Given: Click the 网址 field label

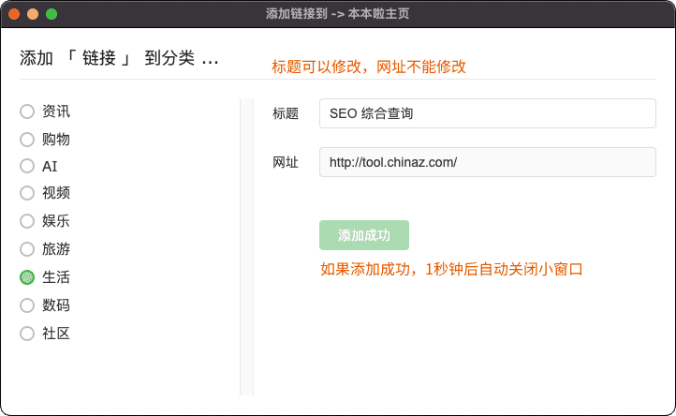Looking at the screenshot, I should point(286,162).
